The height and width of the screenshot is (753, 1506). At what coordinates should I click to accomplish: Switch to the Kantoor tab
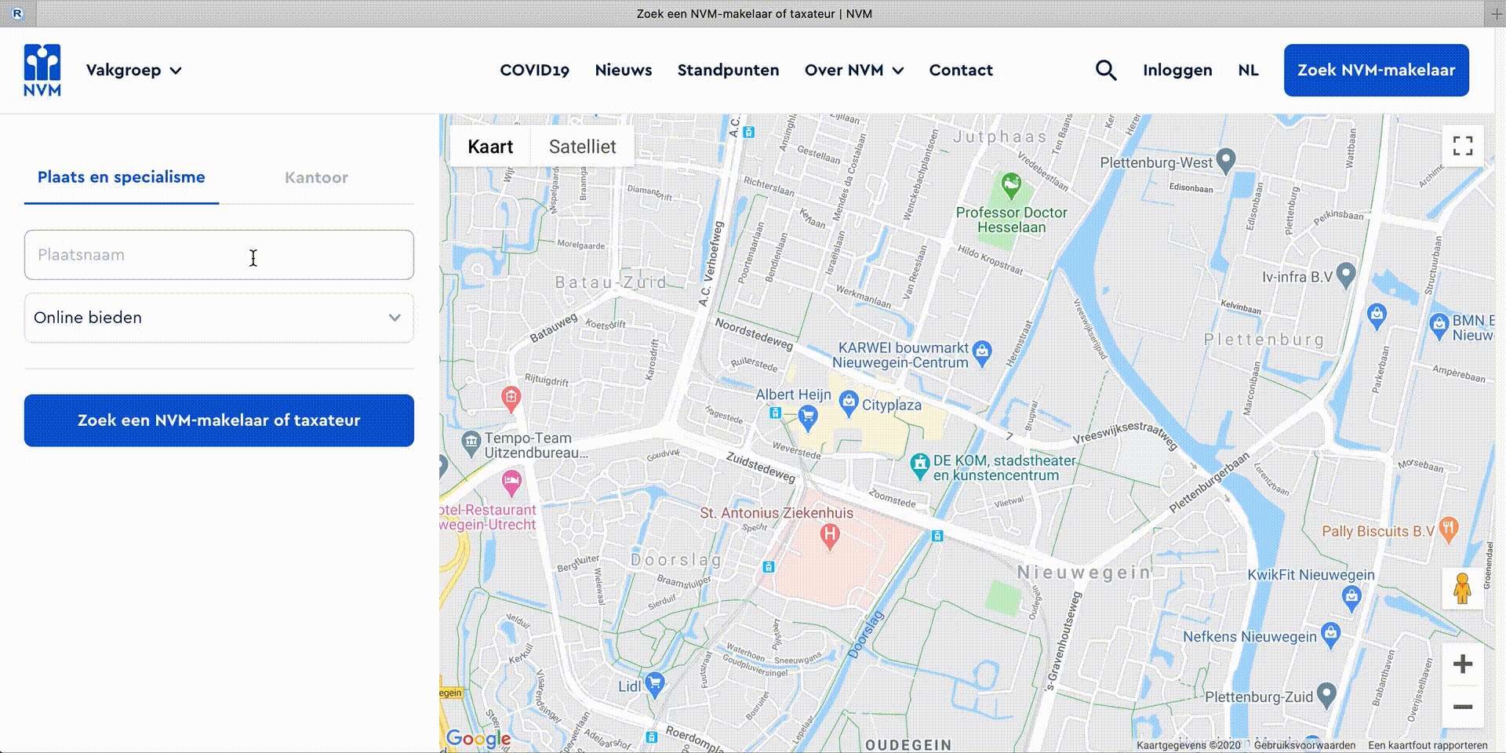coord(316,177)
